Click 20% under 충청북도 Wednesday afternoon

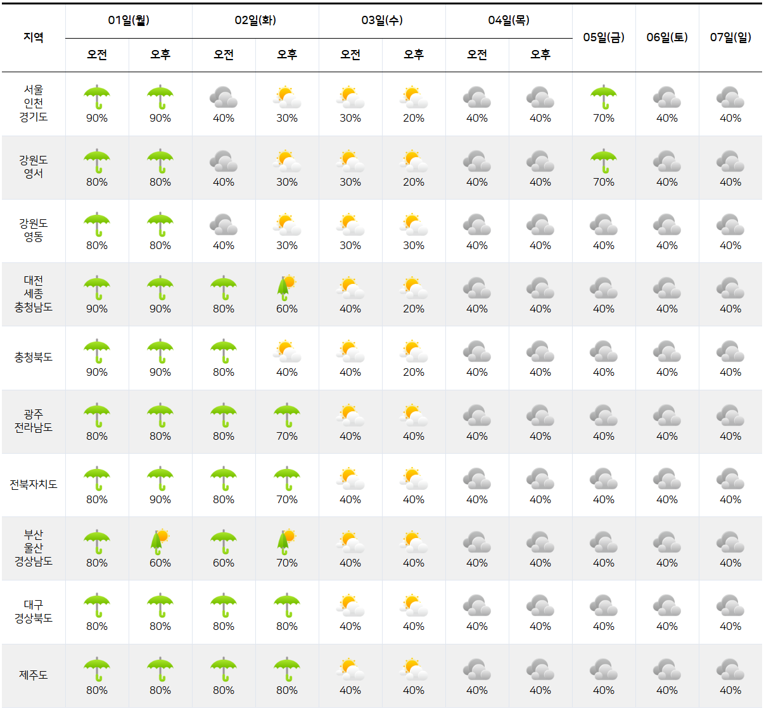tap(414, 372)
